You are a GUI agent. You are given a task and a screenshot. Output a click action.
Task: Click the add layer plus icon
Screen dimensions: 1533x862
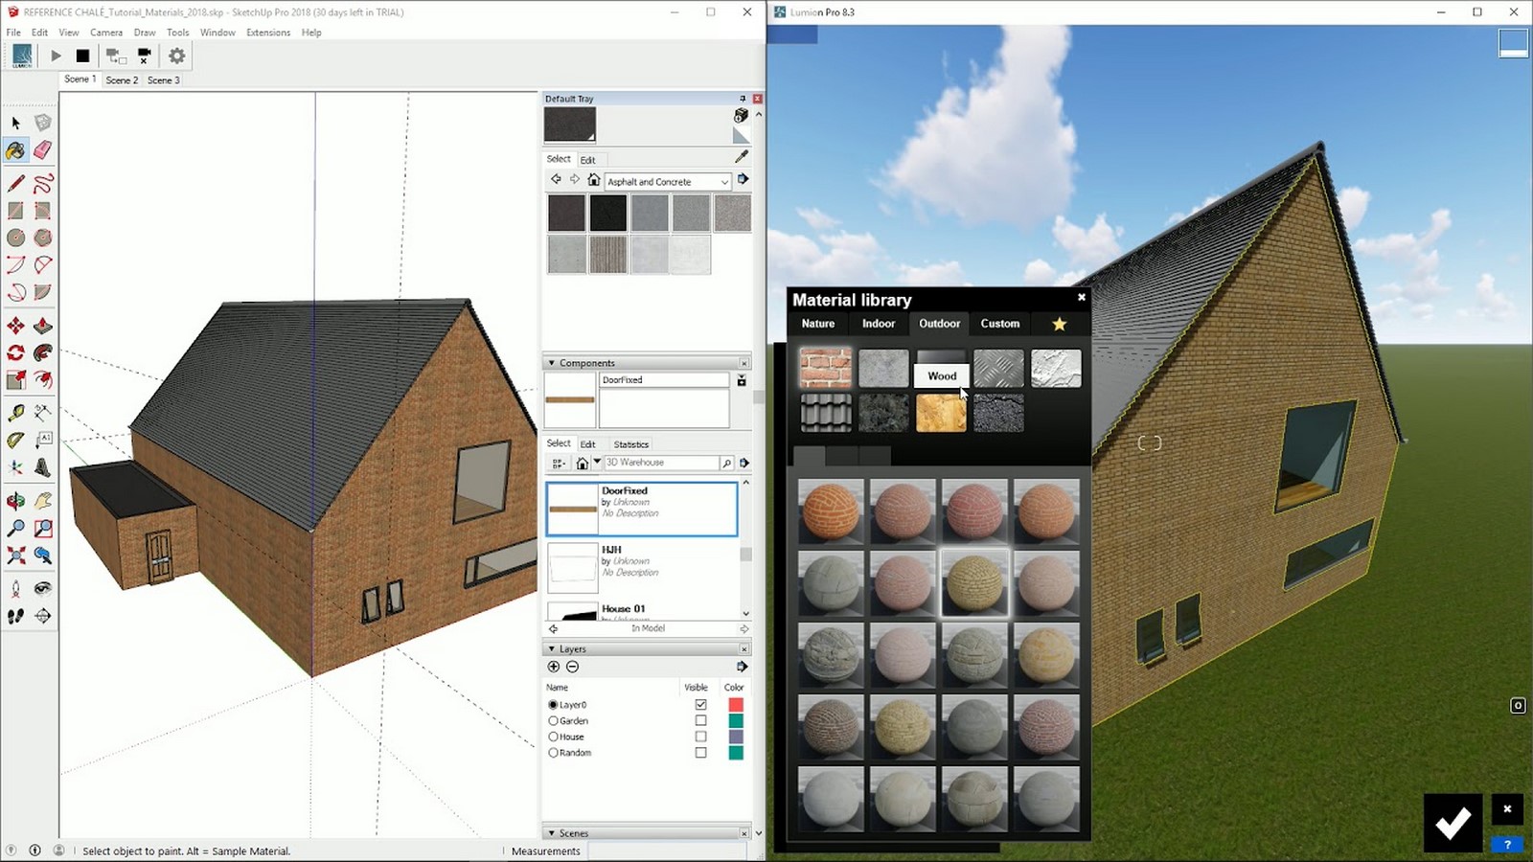point(554,667)
